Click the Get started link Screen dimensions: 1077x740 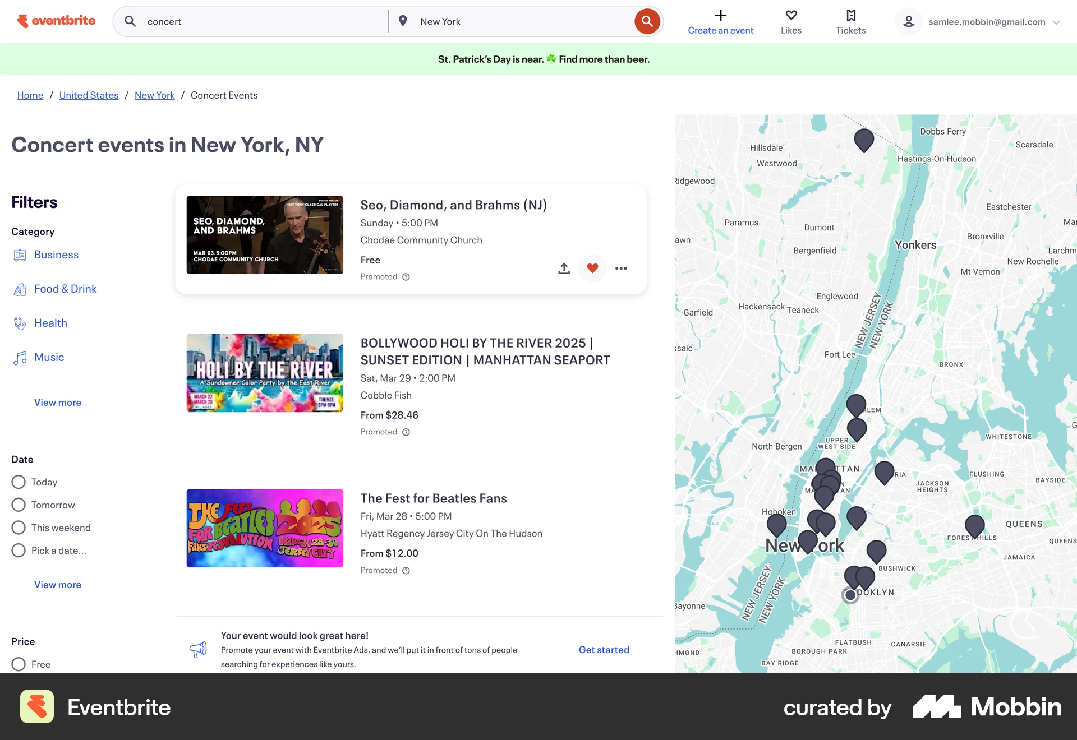pyautogui.click(x=604, y=650)
